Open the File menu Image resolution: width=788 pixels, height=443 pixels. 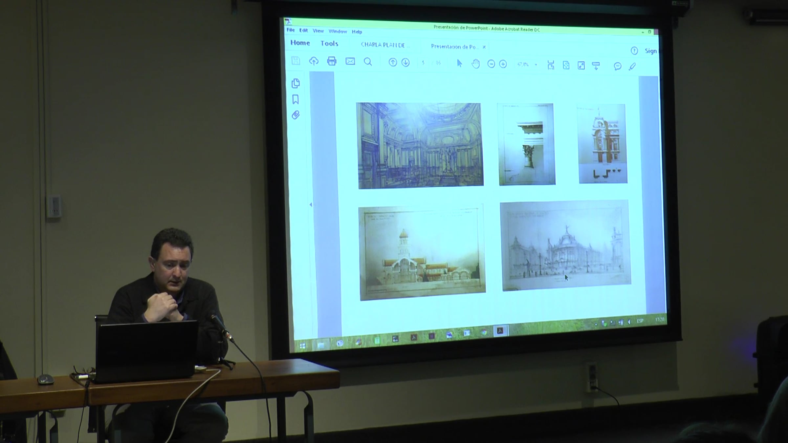291,30
